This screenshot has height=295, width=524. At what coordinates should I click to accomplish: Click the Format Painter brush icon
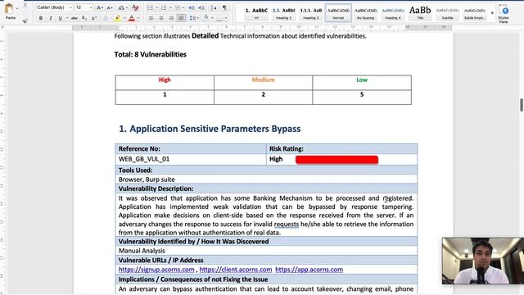pyautogui.click(x=25, y=20)
